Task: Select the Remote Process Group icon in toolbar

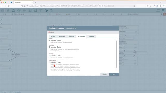Action: coord(35,10)
